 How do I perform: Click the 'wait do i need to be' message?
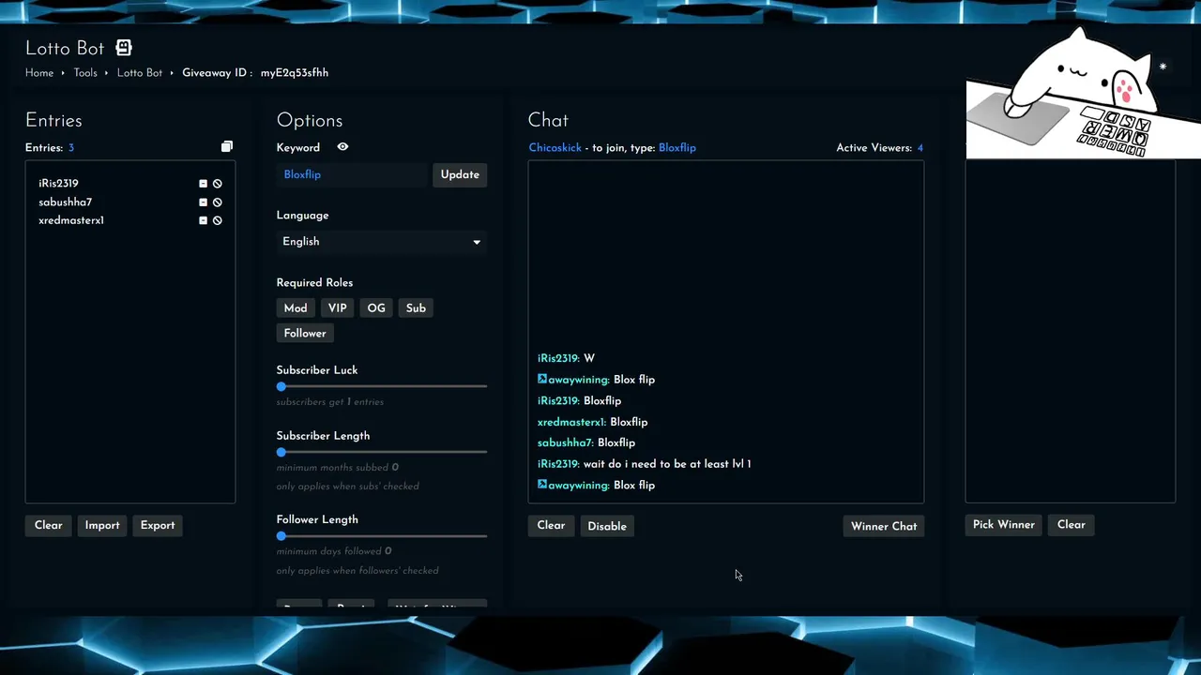[644, 464]
